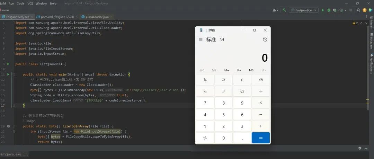Click calculator MS memory store button

pos(251,70)
